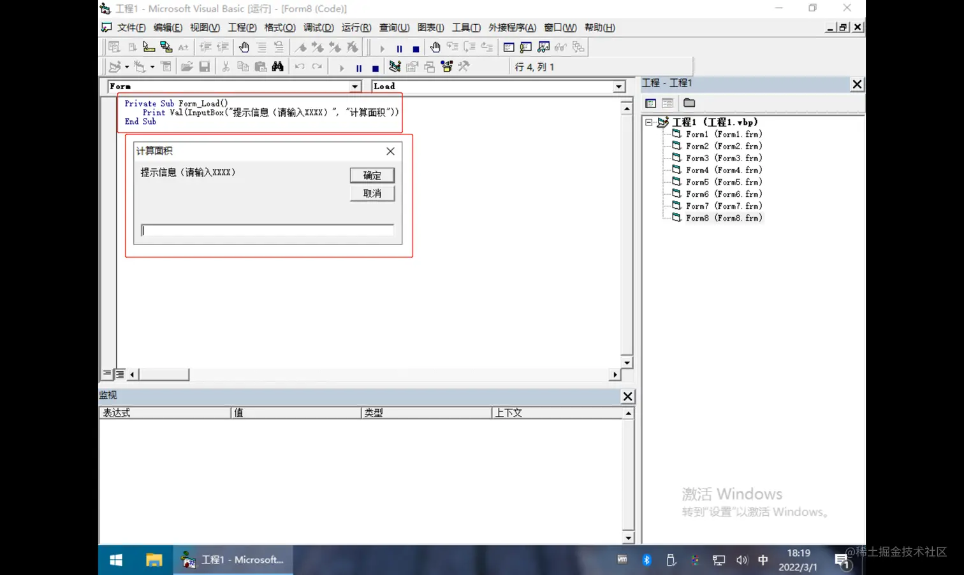The image size is (964, 575).
Task: Click the code window vertical scroll-down arrow
Action: click(627, 362)
